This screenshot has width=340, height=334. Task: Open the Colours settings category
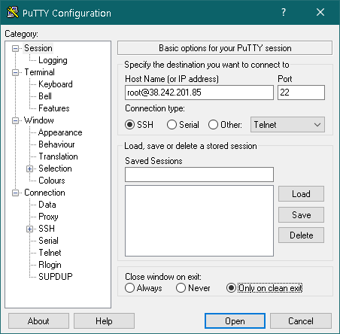pos(52,181)
